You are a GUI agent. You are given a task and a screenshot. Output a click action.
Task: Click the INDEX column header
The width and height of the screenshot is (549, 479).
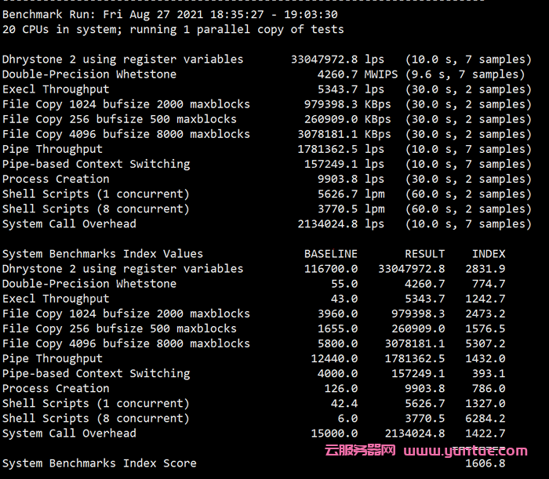489,254
